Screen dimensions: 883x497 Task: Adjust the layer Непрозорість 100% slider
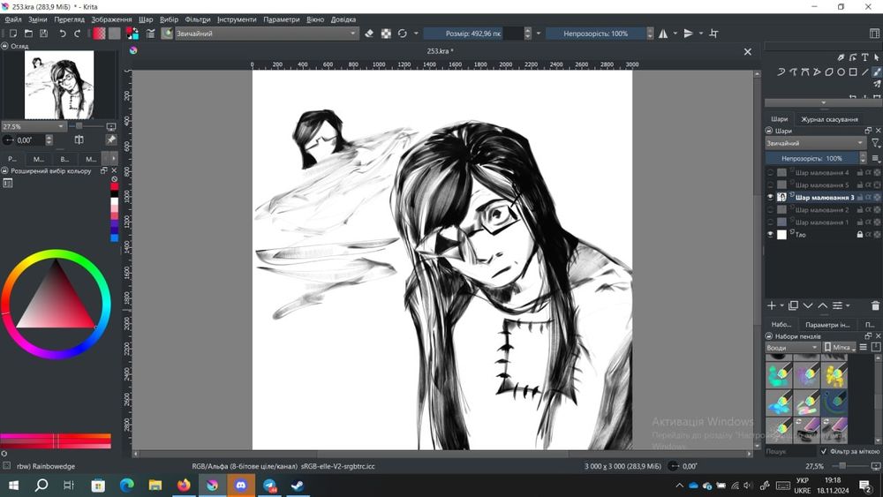click(815, 158)
